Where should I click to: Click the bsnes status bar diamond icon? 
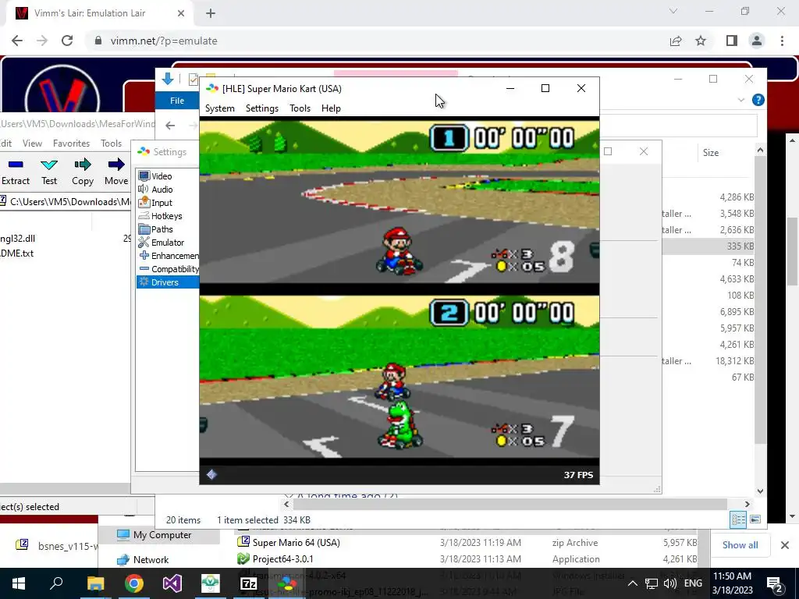coord(211,475)
